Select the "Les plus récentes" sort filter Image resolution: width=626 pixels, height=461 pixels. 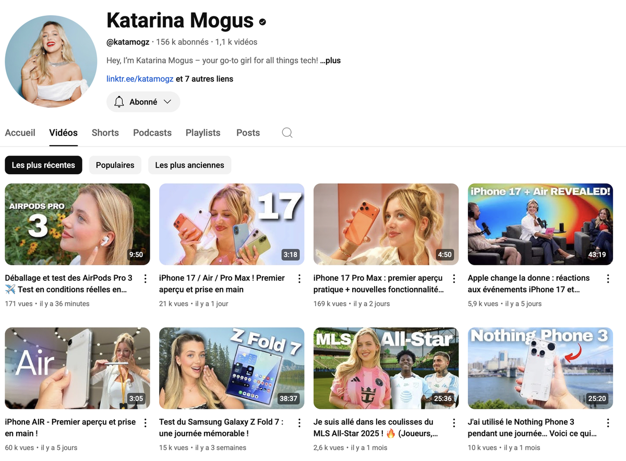[43, 165]
